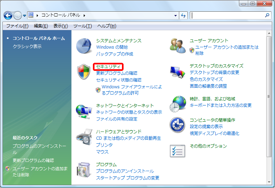
Task: Click the System and Maintenance category icon
Action: coord(84,46)
